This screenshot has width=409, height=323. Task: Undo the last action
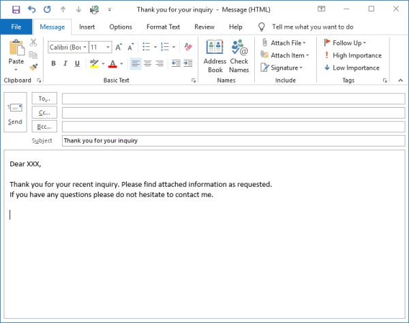pos(31,10)
